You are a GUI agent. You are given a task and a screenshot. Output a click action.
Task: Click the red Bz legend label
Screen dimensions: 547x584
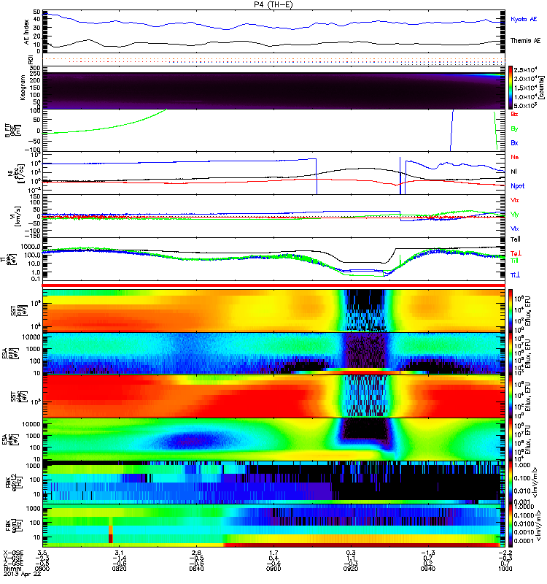(x=514, y=114)
